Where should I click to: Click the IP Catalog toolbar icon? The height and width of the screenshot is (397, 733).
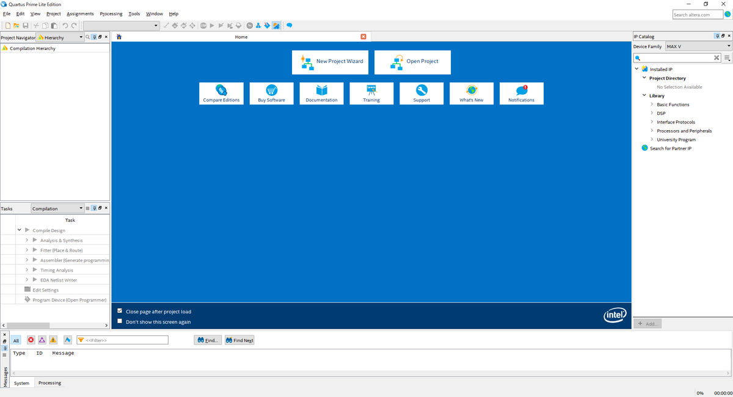tap(275, 26)
